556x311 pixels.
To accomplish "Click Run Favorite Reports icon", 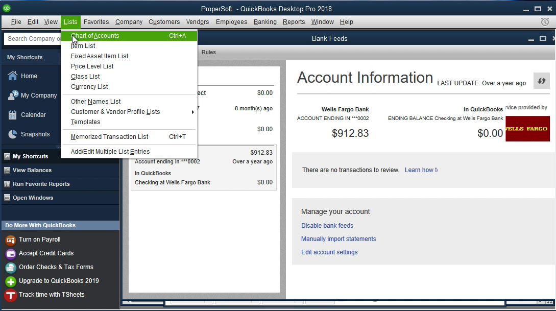I will click(x=7, y=184).
